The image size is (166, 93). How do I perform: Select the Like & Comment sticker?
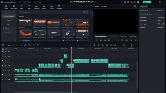pyautogui.click(x=82, y=22)
